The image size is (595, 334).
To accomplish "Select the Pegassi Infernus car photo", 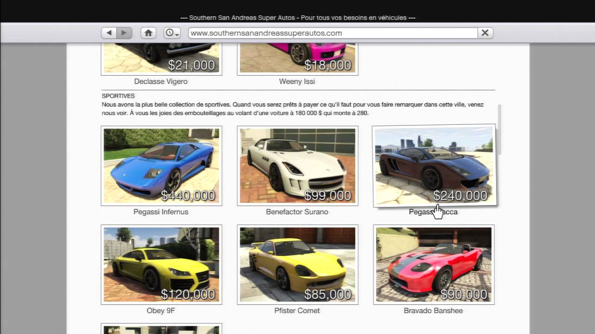I will (x=161, y=166).
